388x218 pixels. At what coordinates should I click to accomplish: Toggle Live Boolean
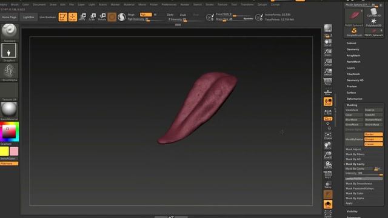coord(47,17)
